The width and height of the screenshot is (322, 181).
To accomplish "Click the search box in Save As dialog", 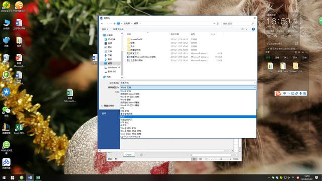I will point(238,24).
